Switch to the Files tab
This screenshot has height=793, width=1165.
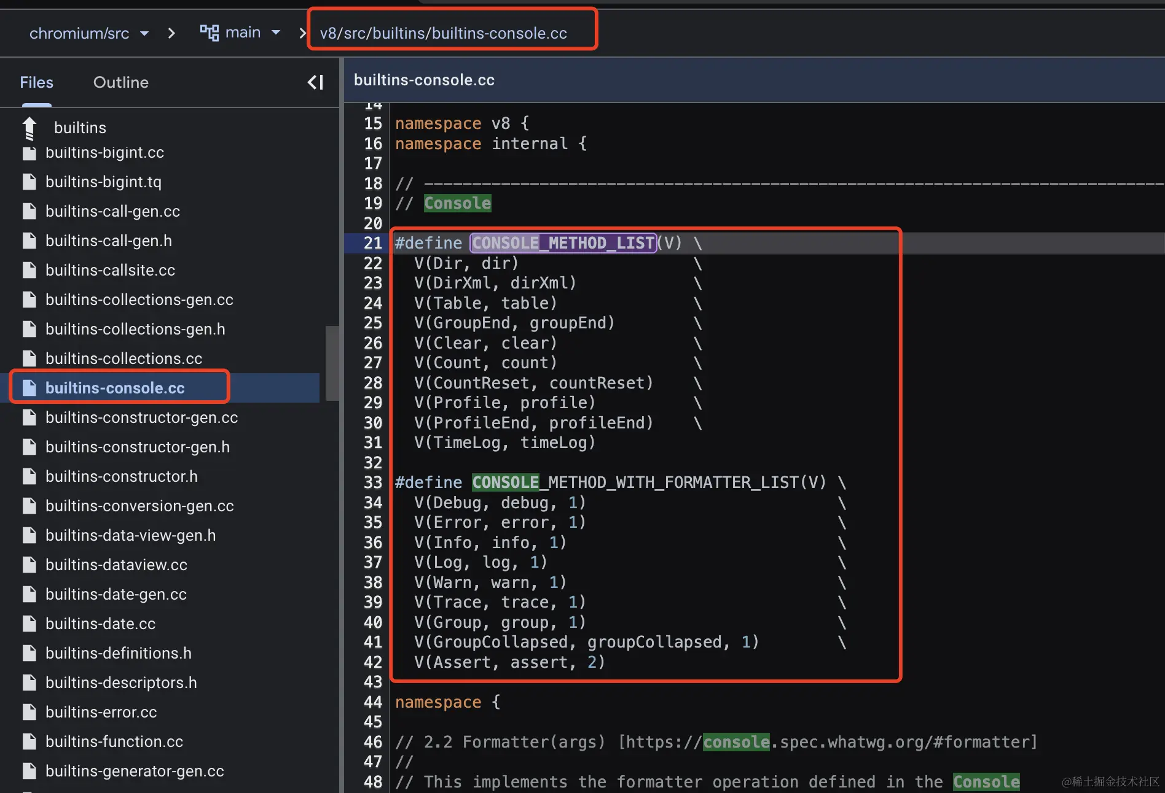36,82
